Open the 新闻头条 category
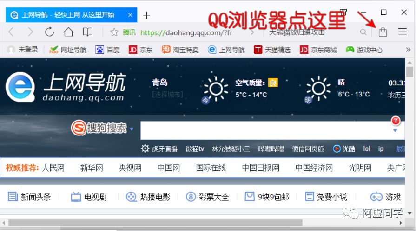This screenshot has width=416, height=231. tap(29, 197)
